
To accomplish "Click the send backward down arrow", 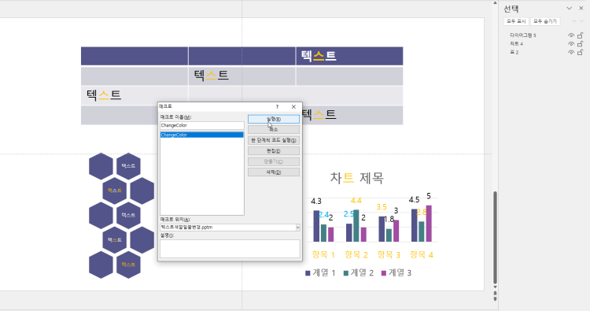I will [581, 21].
